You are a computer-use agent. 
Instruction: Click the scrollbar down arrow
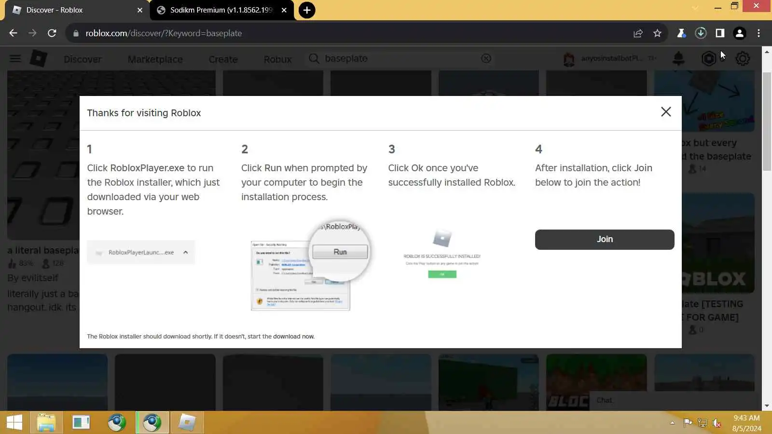click(767, 406)
